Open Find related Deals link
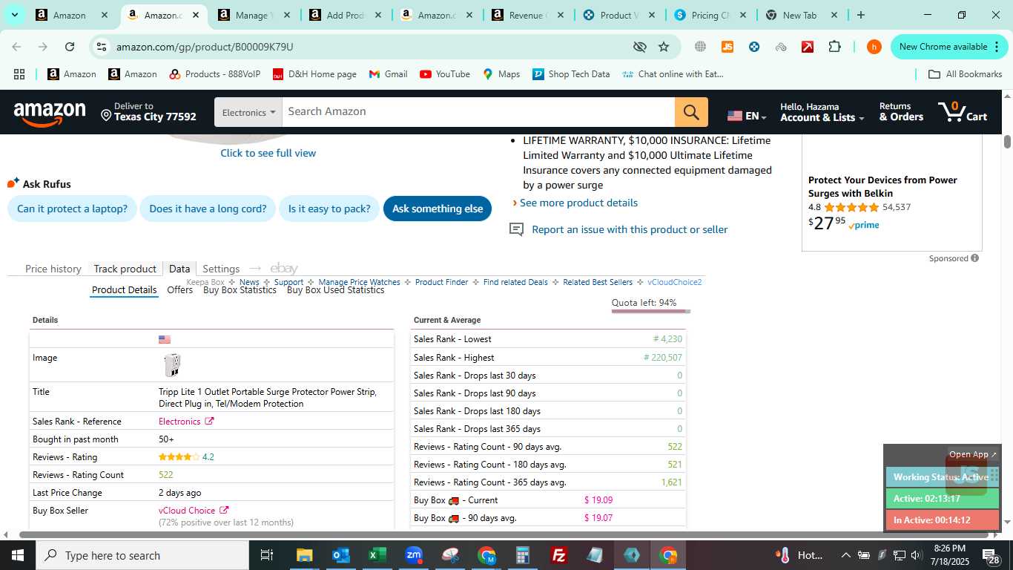This screenshot has width=1013, height=570. (x=515, y=282)
